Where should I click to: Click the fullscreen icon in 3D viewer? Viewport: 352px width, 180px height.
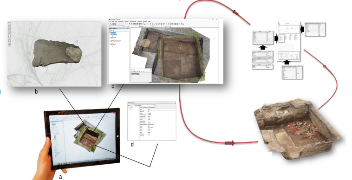9,45
